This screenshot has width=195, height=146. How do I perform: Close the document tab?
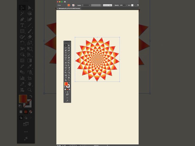click(x=57, y=9)
